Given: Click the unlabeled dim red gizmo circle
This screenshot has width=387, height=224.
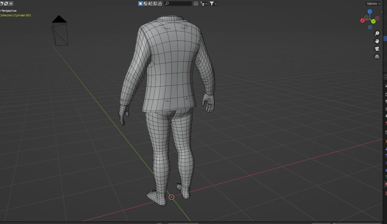Looking at the screenshot, I should click(377, 18).
